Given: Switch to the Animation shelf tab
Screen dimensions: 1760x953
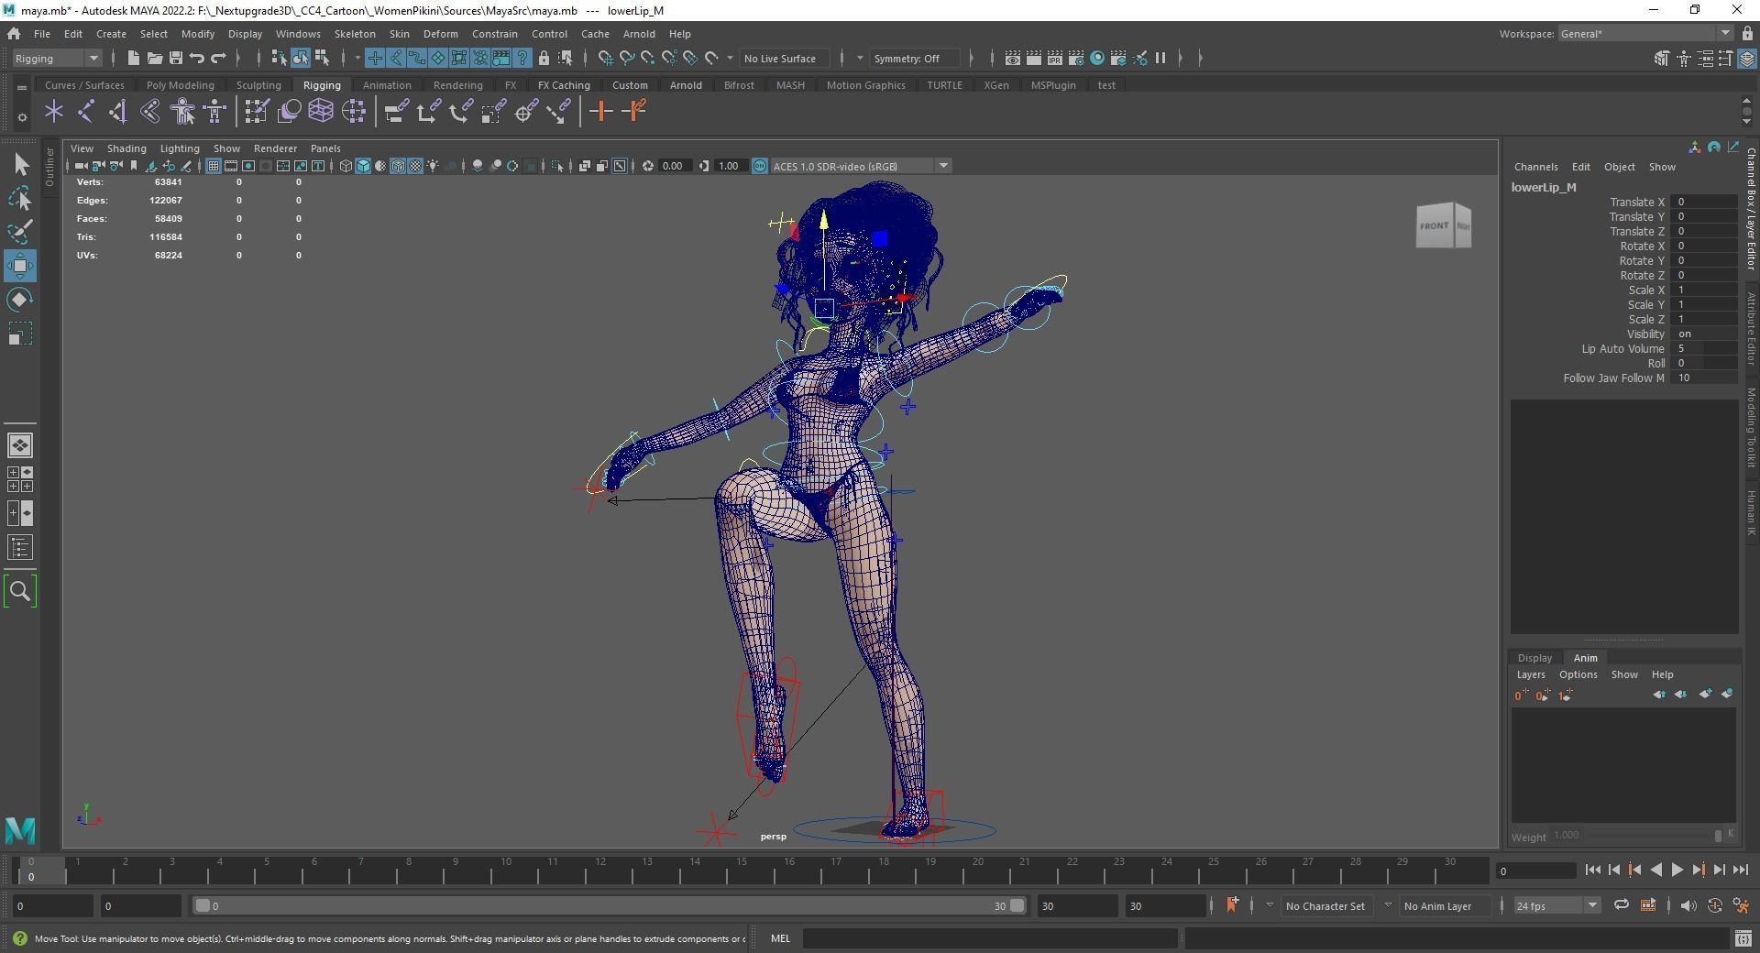Looking at the screenshot, I should tap(387, 85).
